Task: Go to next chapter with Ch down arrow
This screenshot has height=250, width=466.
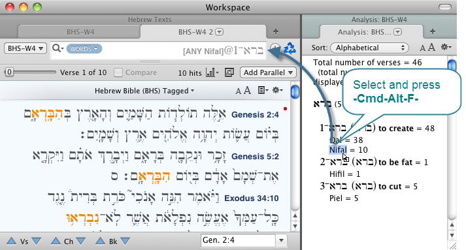Action: [80, 241]
